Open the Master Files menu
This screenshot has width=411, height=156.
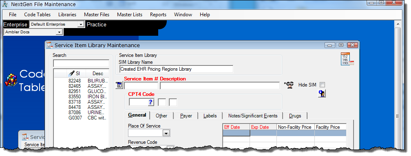coord(97,15)
